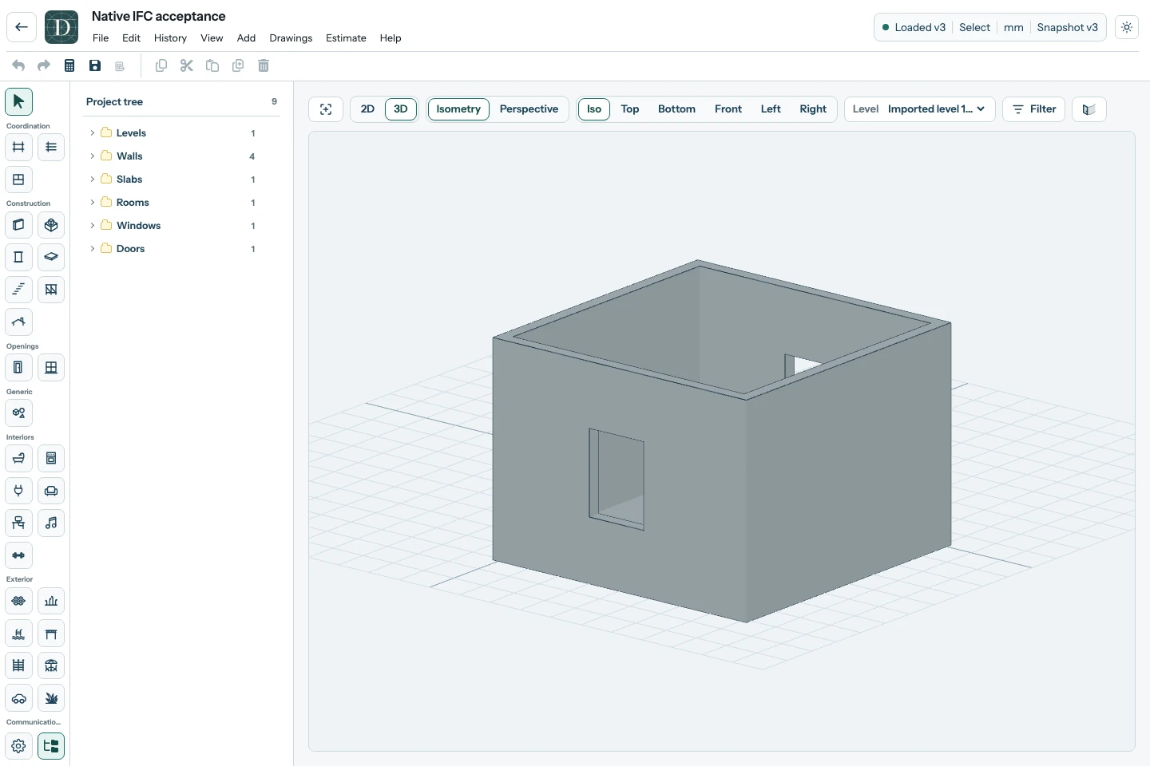1150x766 pixels.
Task: Choose the door tool under Openings
Action: 18,368
